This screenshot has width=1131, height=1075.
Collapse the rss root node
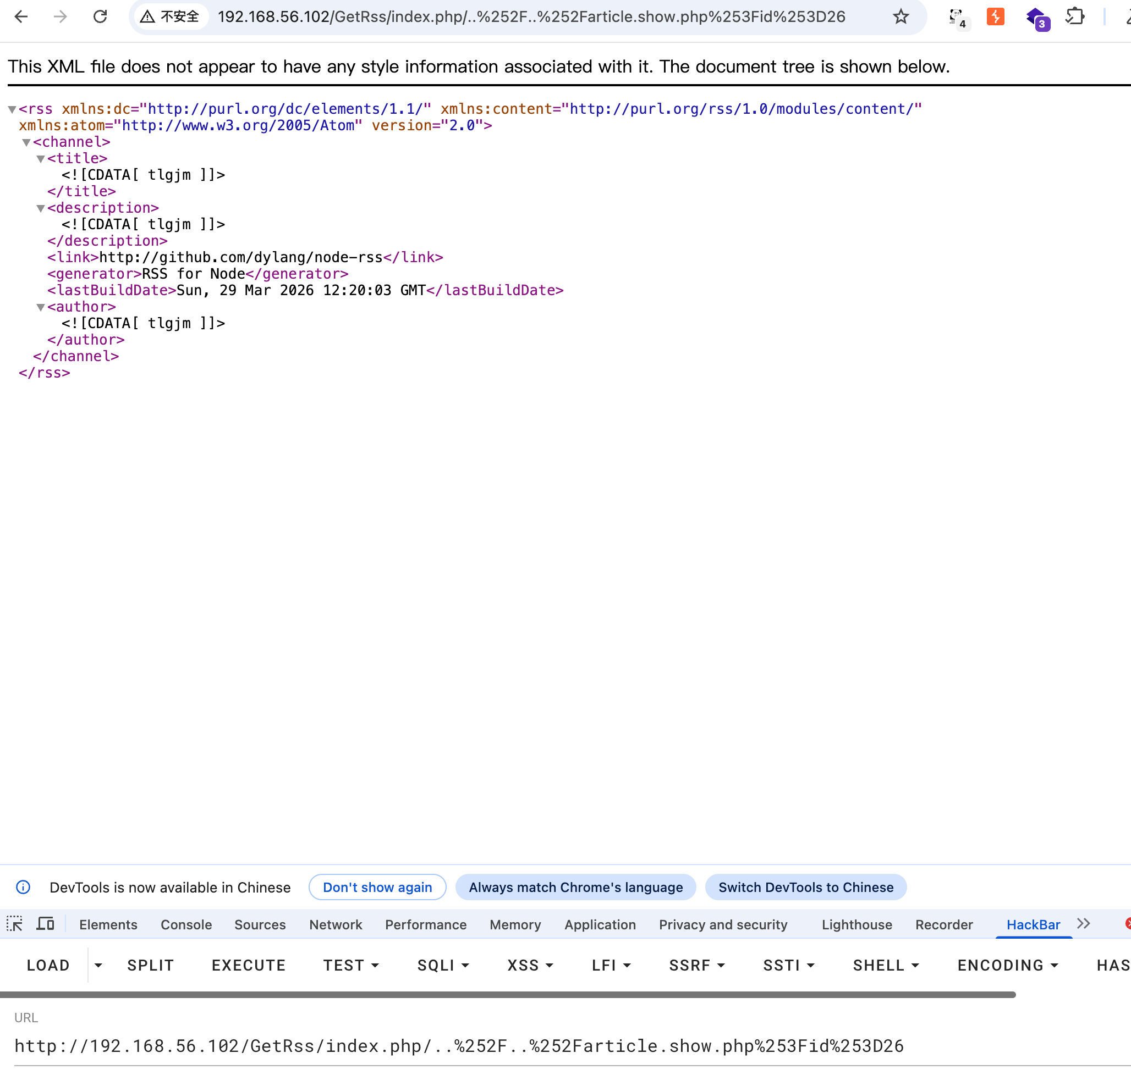click(x=12, y=109)
